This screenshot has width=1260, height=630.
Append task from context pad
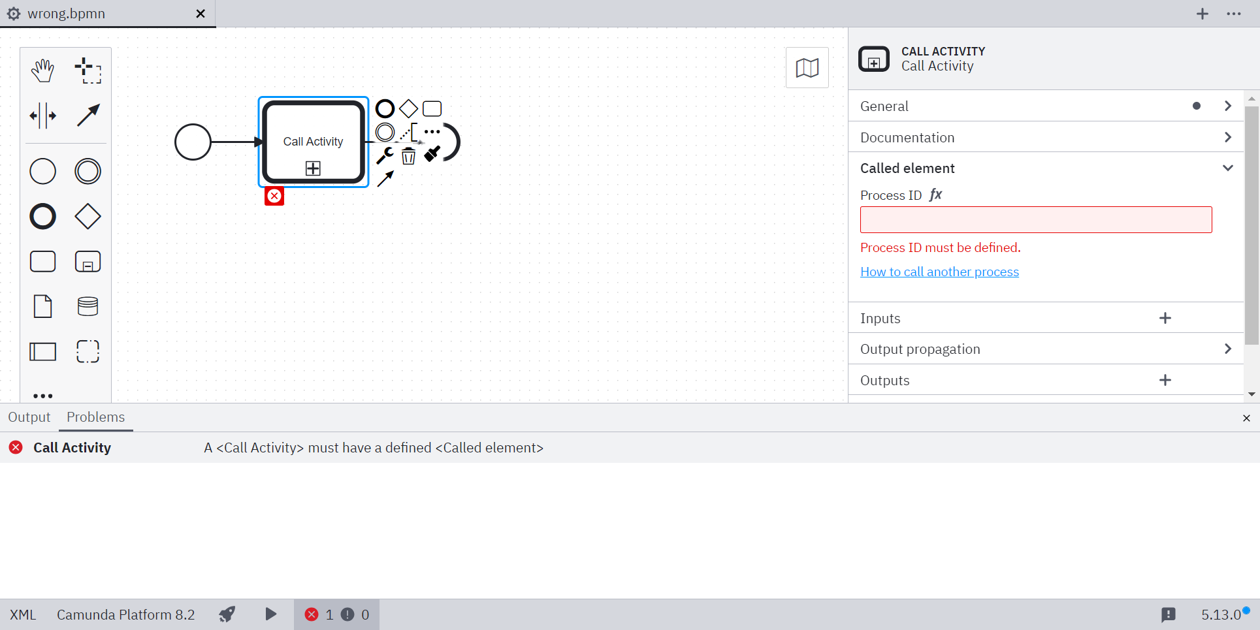click(x=432, y=108)
